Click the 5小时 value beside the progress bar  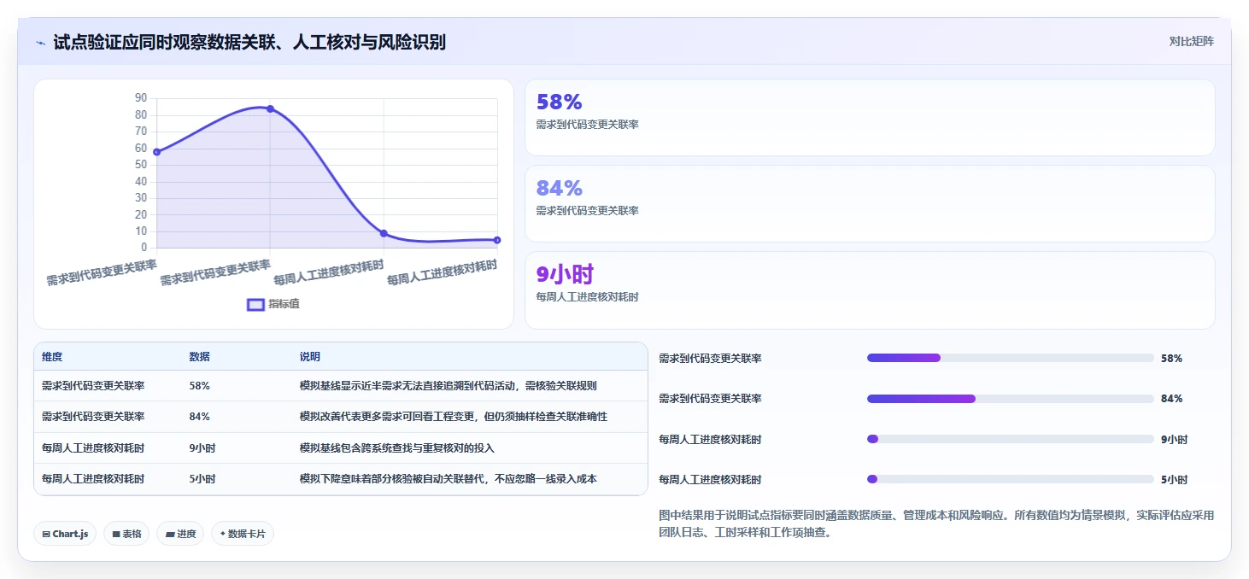point(1174,480)
